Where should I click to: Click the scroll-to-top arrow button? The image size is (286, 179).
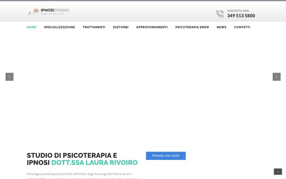(x=278, y=172)
